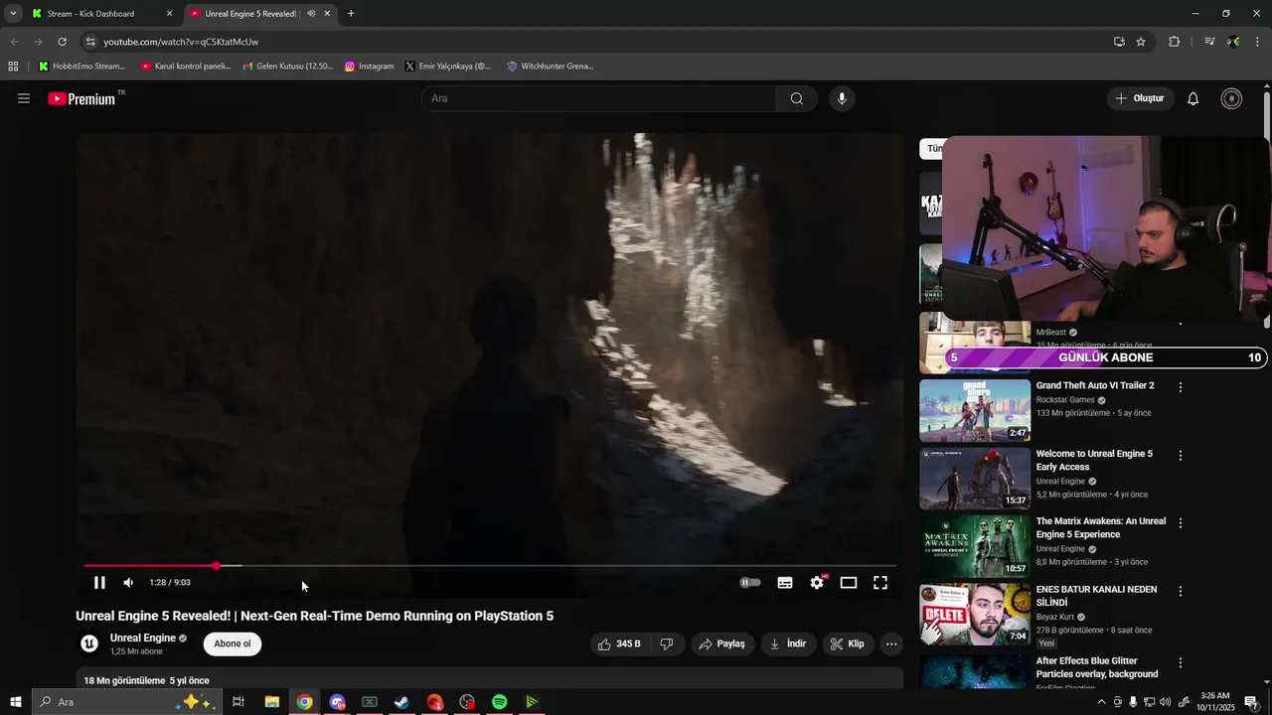Open the Chrome extensions puzzle icon

pos(1175,42)
